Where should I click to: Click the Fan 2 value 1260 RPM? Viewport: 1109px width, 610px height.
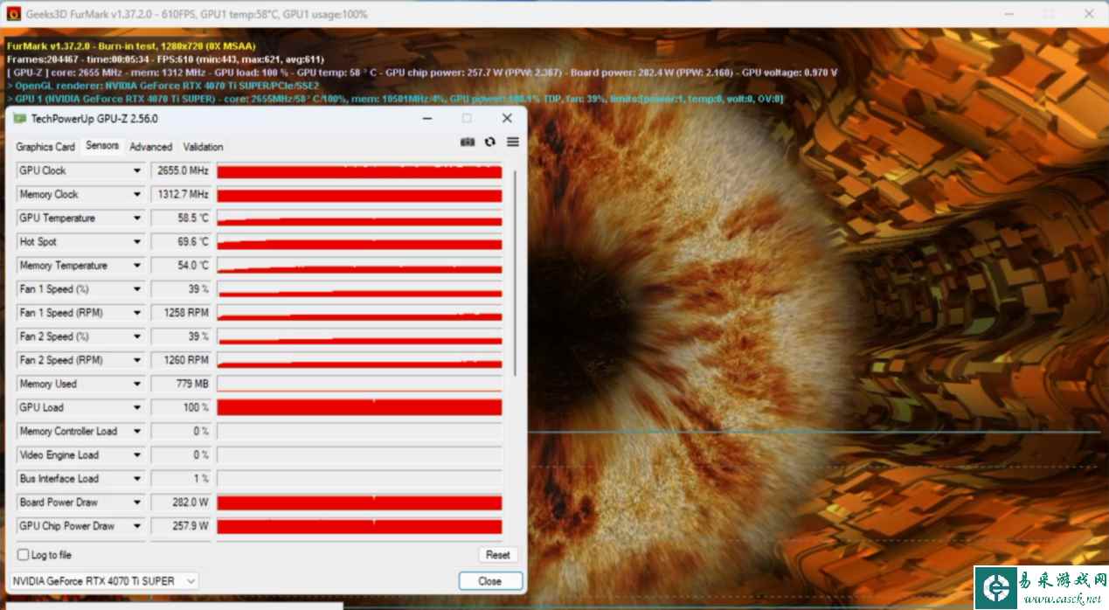point(182,360)
